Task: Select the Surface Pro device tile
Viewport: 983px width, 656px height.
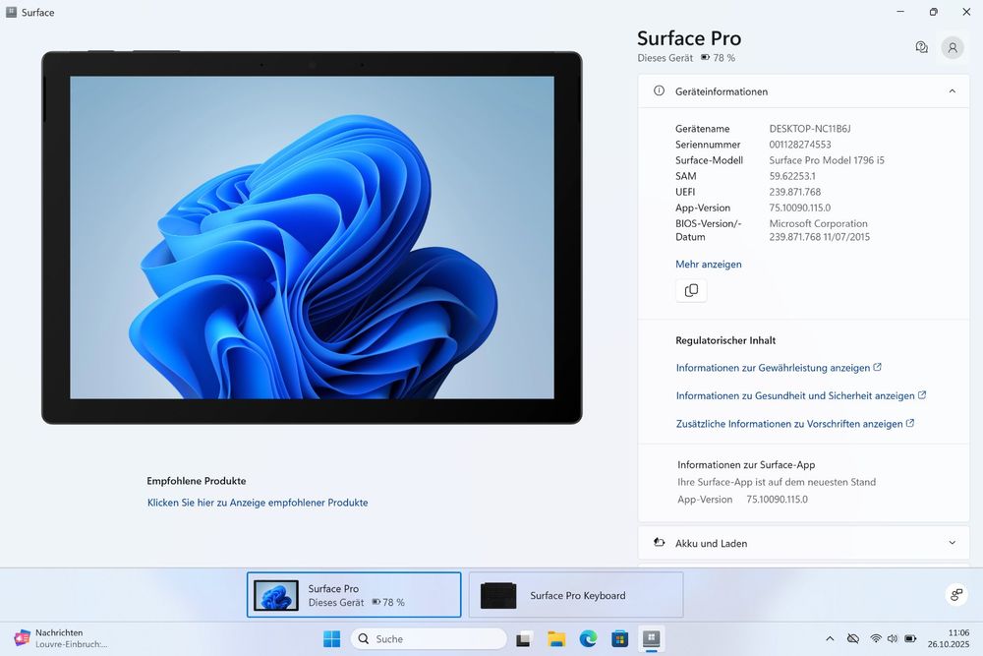Action: coord(353,594)
